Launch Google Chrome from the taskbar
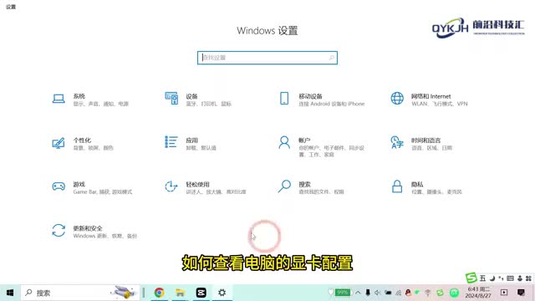Viewport: 535px width, 301px height. (x=159, y=293)
